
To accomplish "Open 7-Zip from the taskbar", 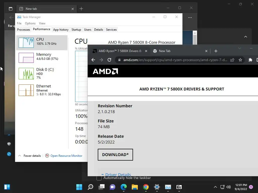I will pyautogui.click(x=179, y=187).
